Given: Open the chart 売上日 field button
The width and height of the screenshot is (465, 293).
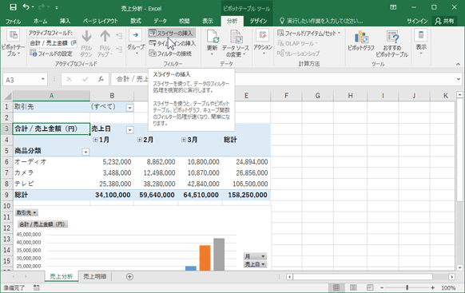Looking at the screenshot, I should click(255, 264).
